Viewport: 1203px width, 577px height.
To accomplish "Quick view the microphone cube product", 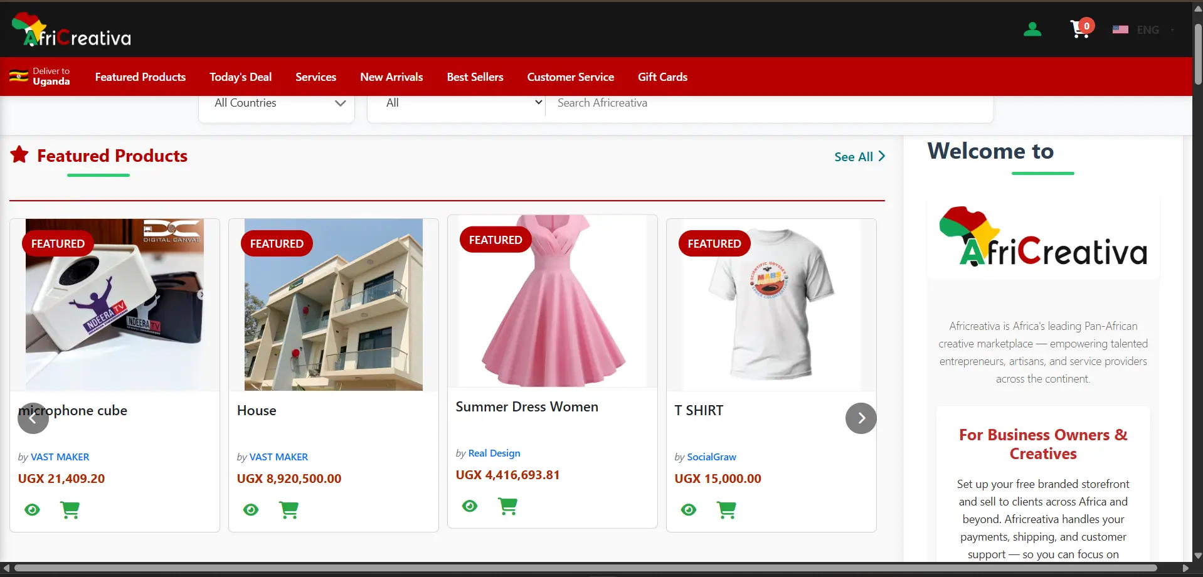I will pyautogui.click(x=32, y=510).
